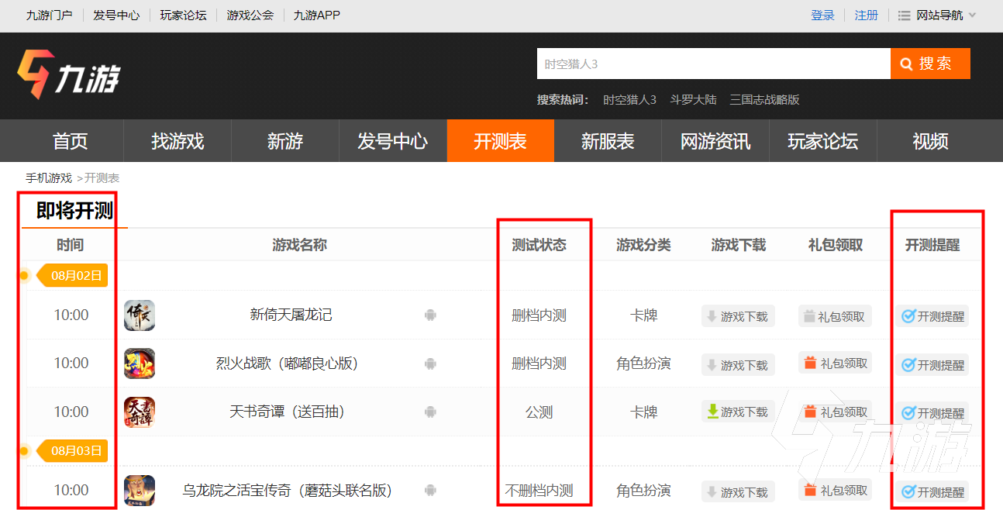1003x510 pixels.
Task: Open game title 天书奇谭（送百抽）
Action: [287, 412]
